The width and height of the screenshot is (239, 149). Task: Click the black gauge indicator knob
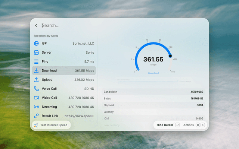170,56
